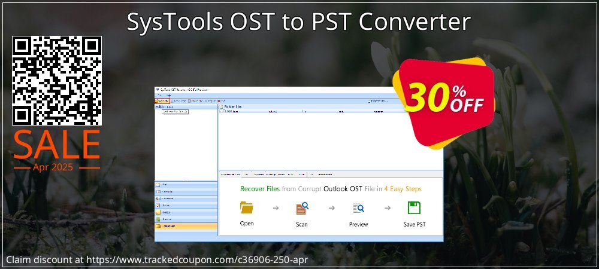This screenshot has height=269, width=599.
Task: Click 'Recover Files' green heading text
Action: pyautogui.click(x=260, y=189)
